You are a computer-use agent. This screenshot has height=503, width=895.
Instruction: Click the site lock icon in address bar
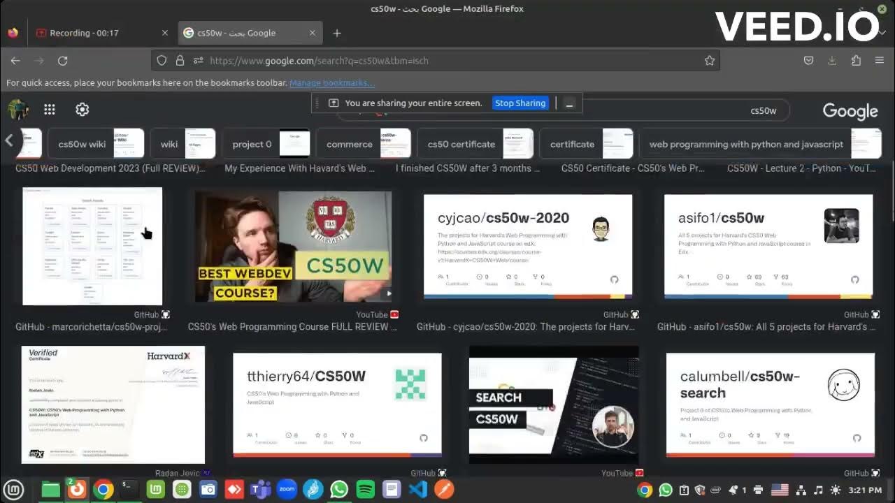click(x=180, y=61)
